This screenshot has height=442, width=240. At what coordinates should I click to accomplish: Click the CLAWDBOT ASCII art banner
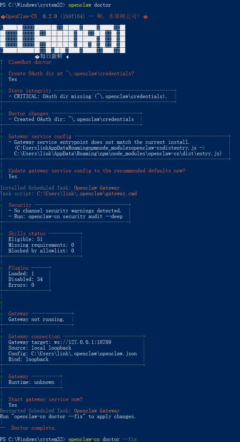point(63,39)
